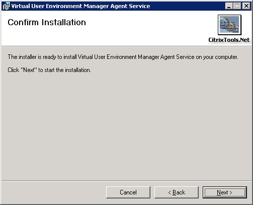Open the installer system menu icon in title bar
This screenshot has height=205, width=253.
(6, 6)
